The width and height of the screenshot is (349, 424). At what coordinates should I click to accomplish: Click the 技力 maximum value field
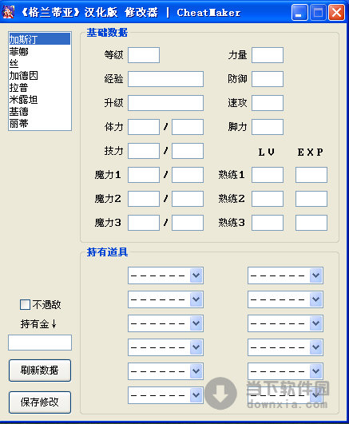tap(188, 151)
